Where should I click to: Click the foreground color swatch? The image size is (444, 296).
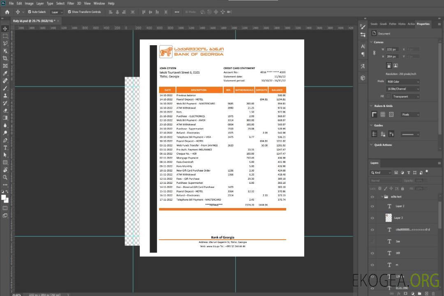[x=4, y=198]
